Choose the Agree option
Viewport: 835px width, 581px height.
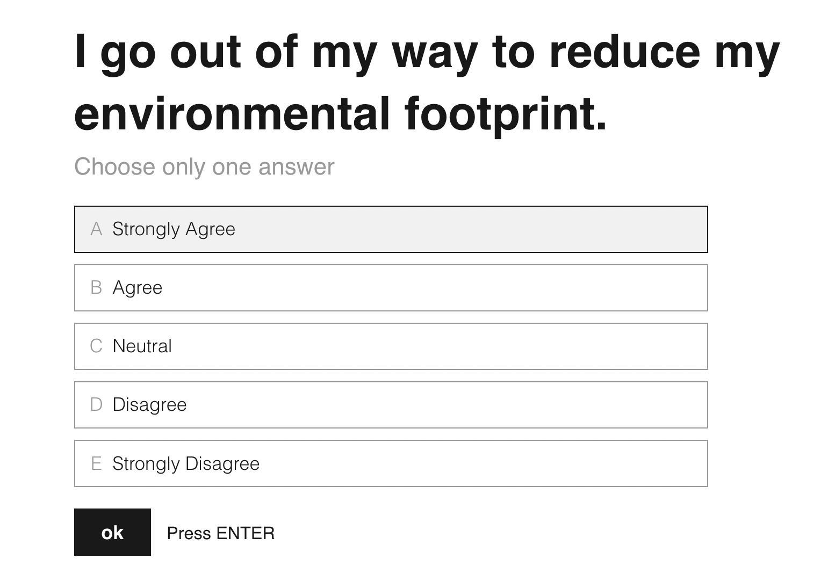(391, 288)
